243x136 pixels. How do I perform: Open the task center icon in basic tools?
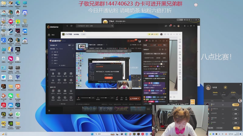(53, 92)
